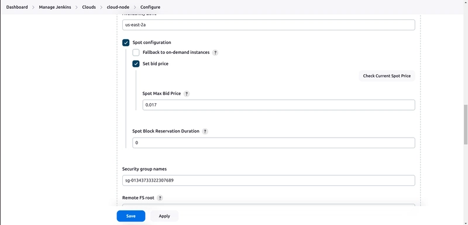This screenshot has height=225, width=468.
Task: Click Check Current Spot Price button
Action: pos(387,76)
